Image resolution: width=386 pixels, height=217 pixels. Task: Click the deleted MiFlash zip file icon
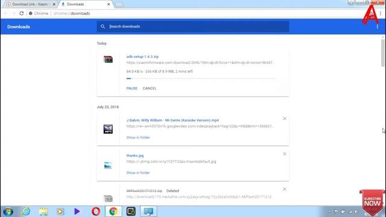(108, 198)
